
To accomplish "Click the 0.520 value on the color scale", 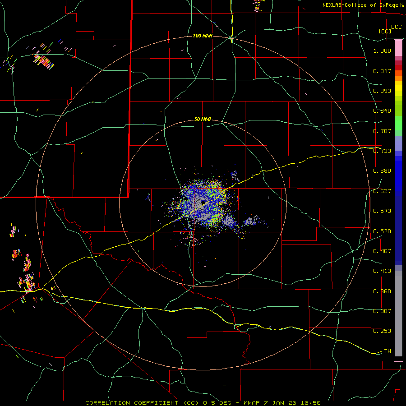I will pyautogui.click(x=382, y=231).
